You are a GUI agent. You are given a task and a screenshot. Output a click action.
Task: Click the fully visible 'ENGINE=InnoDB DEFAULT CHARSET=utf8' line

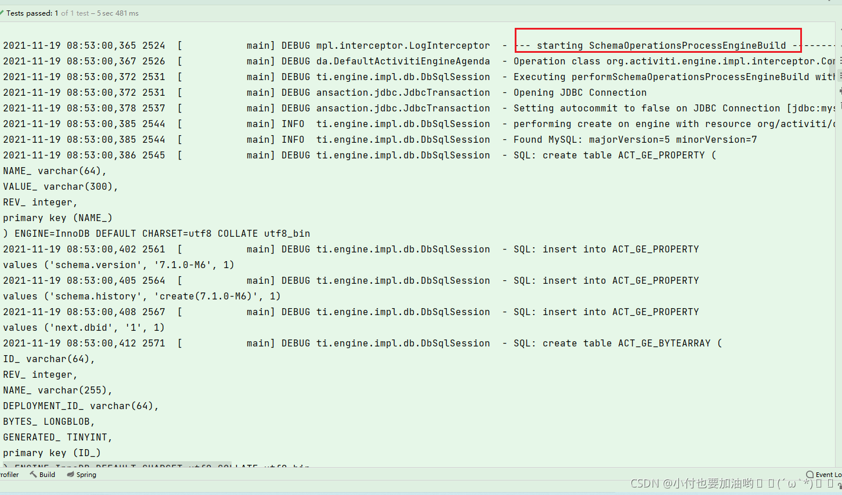pos(157,233)
